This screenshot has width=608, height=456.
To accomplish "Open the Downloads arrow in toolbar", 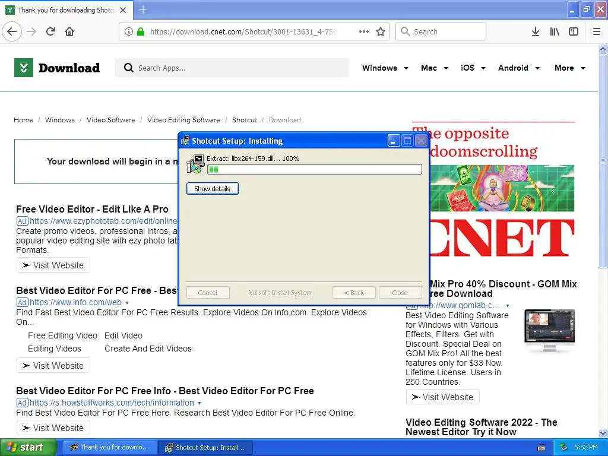I will (x=536, y=31).
